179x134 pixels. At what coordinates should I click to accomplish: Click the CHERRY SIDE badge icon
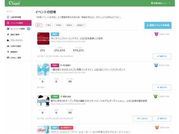[155, 96]
